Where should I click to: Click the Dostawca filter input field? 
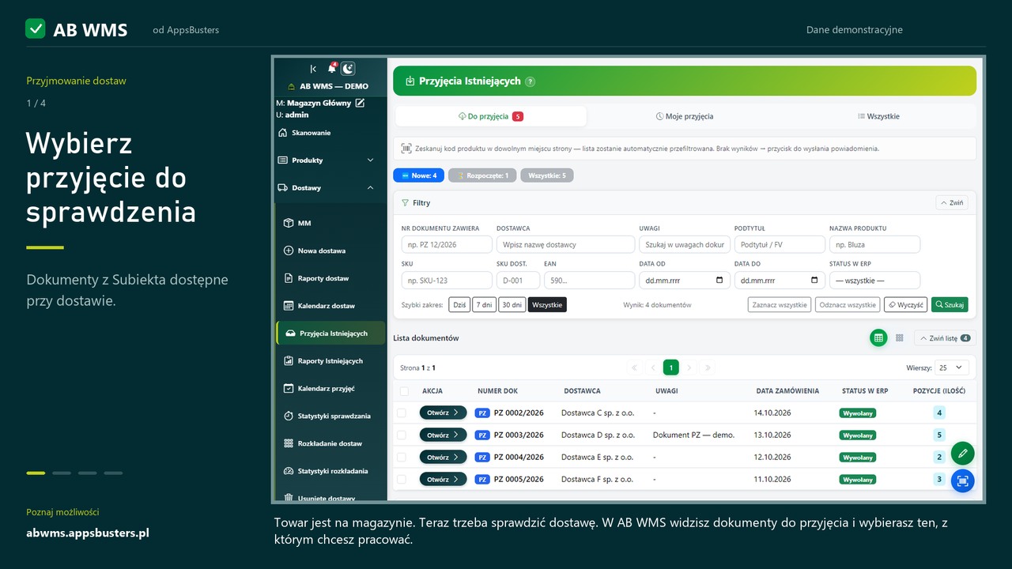coord(565,245)
